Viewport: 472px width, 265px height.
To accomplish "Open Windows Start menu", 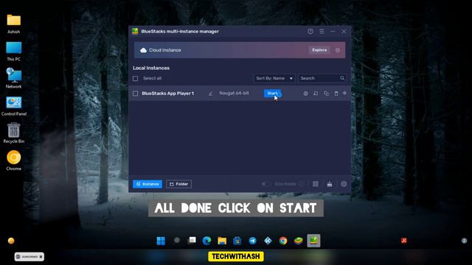I will [x=161, y=241].
